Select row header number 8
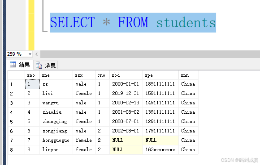 (17, 150)
